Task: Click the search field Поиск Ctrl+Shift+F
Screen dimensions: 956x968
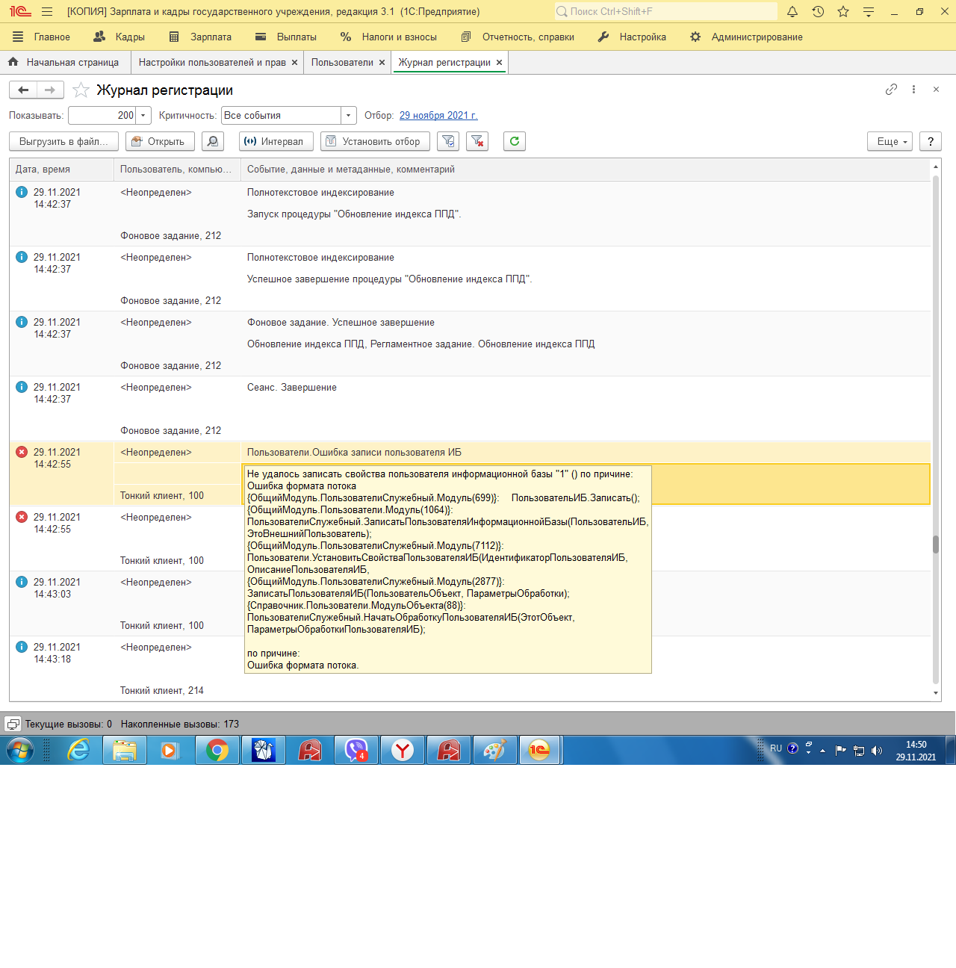Action: pos(665,11)
